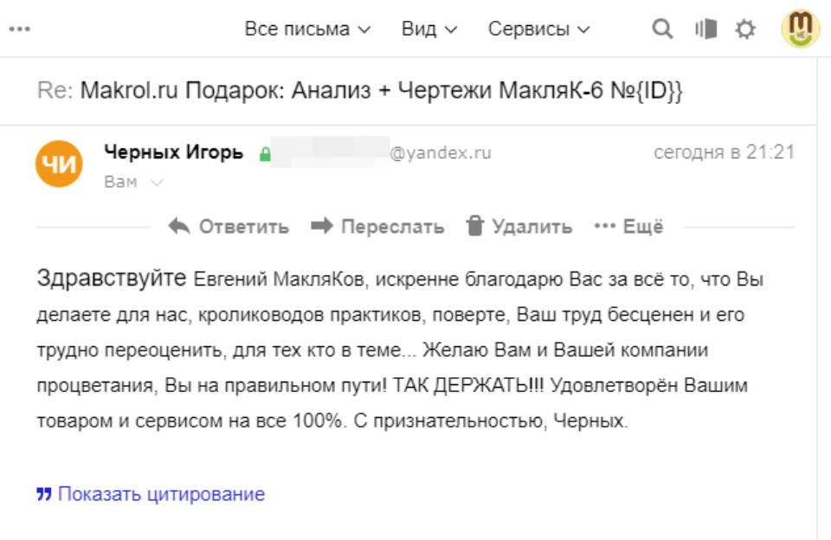This screenshot has height=540, width=831.
Task: Open search with the magnifier icon
Action: pyautogui.click(x=662, y=29)
